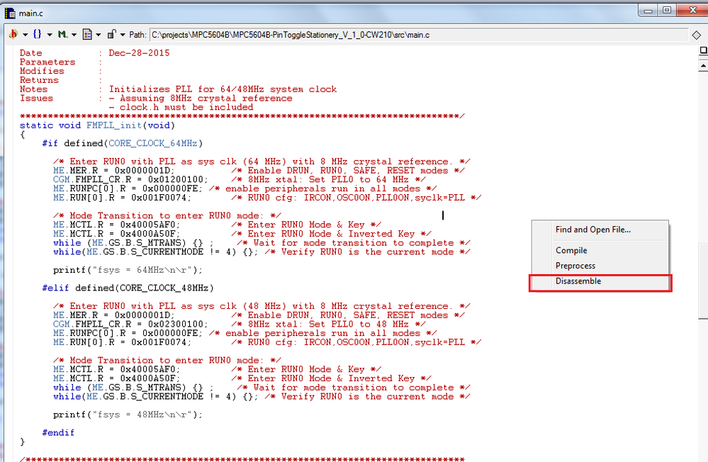Click 'clock.h must be included' comment
This screenshot has width=708, height=462.
pos(186,107)
